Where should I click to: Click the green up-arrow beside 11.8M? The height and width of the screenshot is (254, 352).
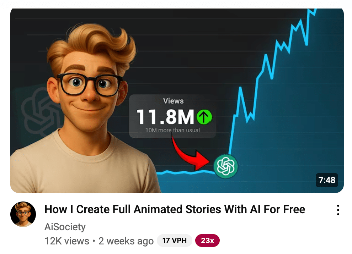204,117
